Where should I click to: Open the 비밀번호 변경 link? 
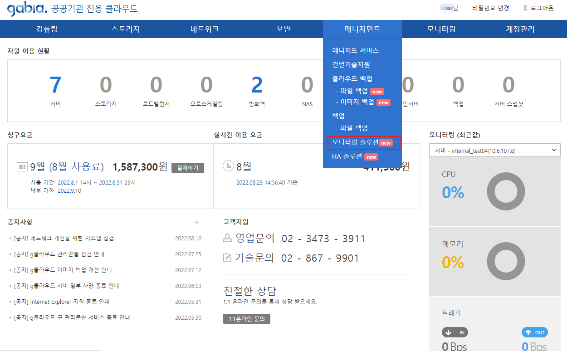(490, 8)
